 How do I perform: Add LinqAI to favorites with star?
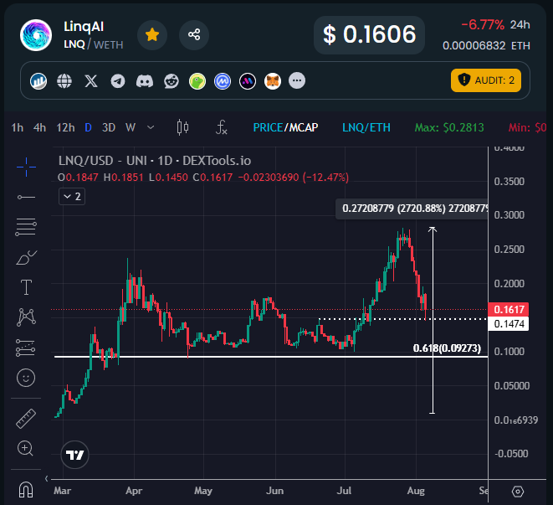152,35
